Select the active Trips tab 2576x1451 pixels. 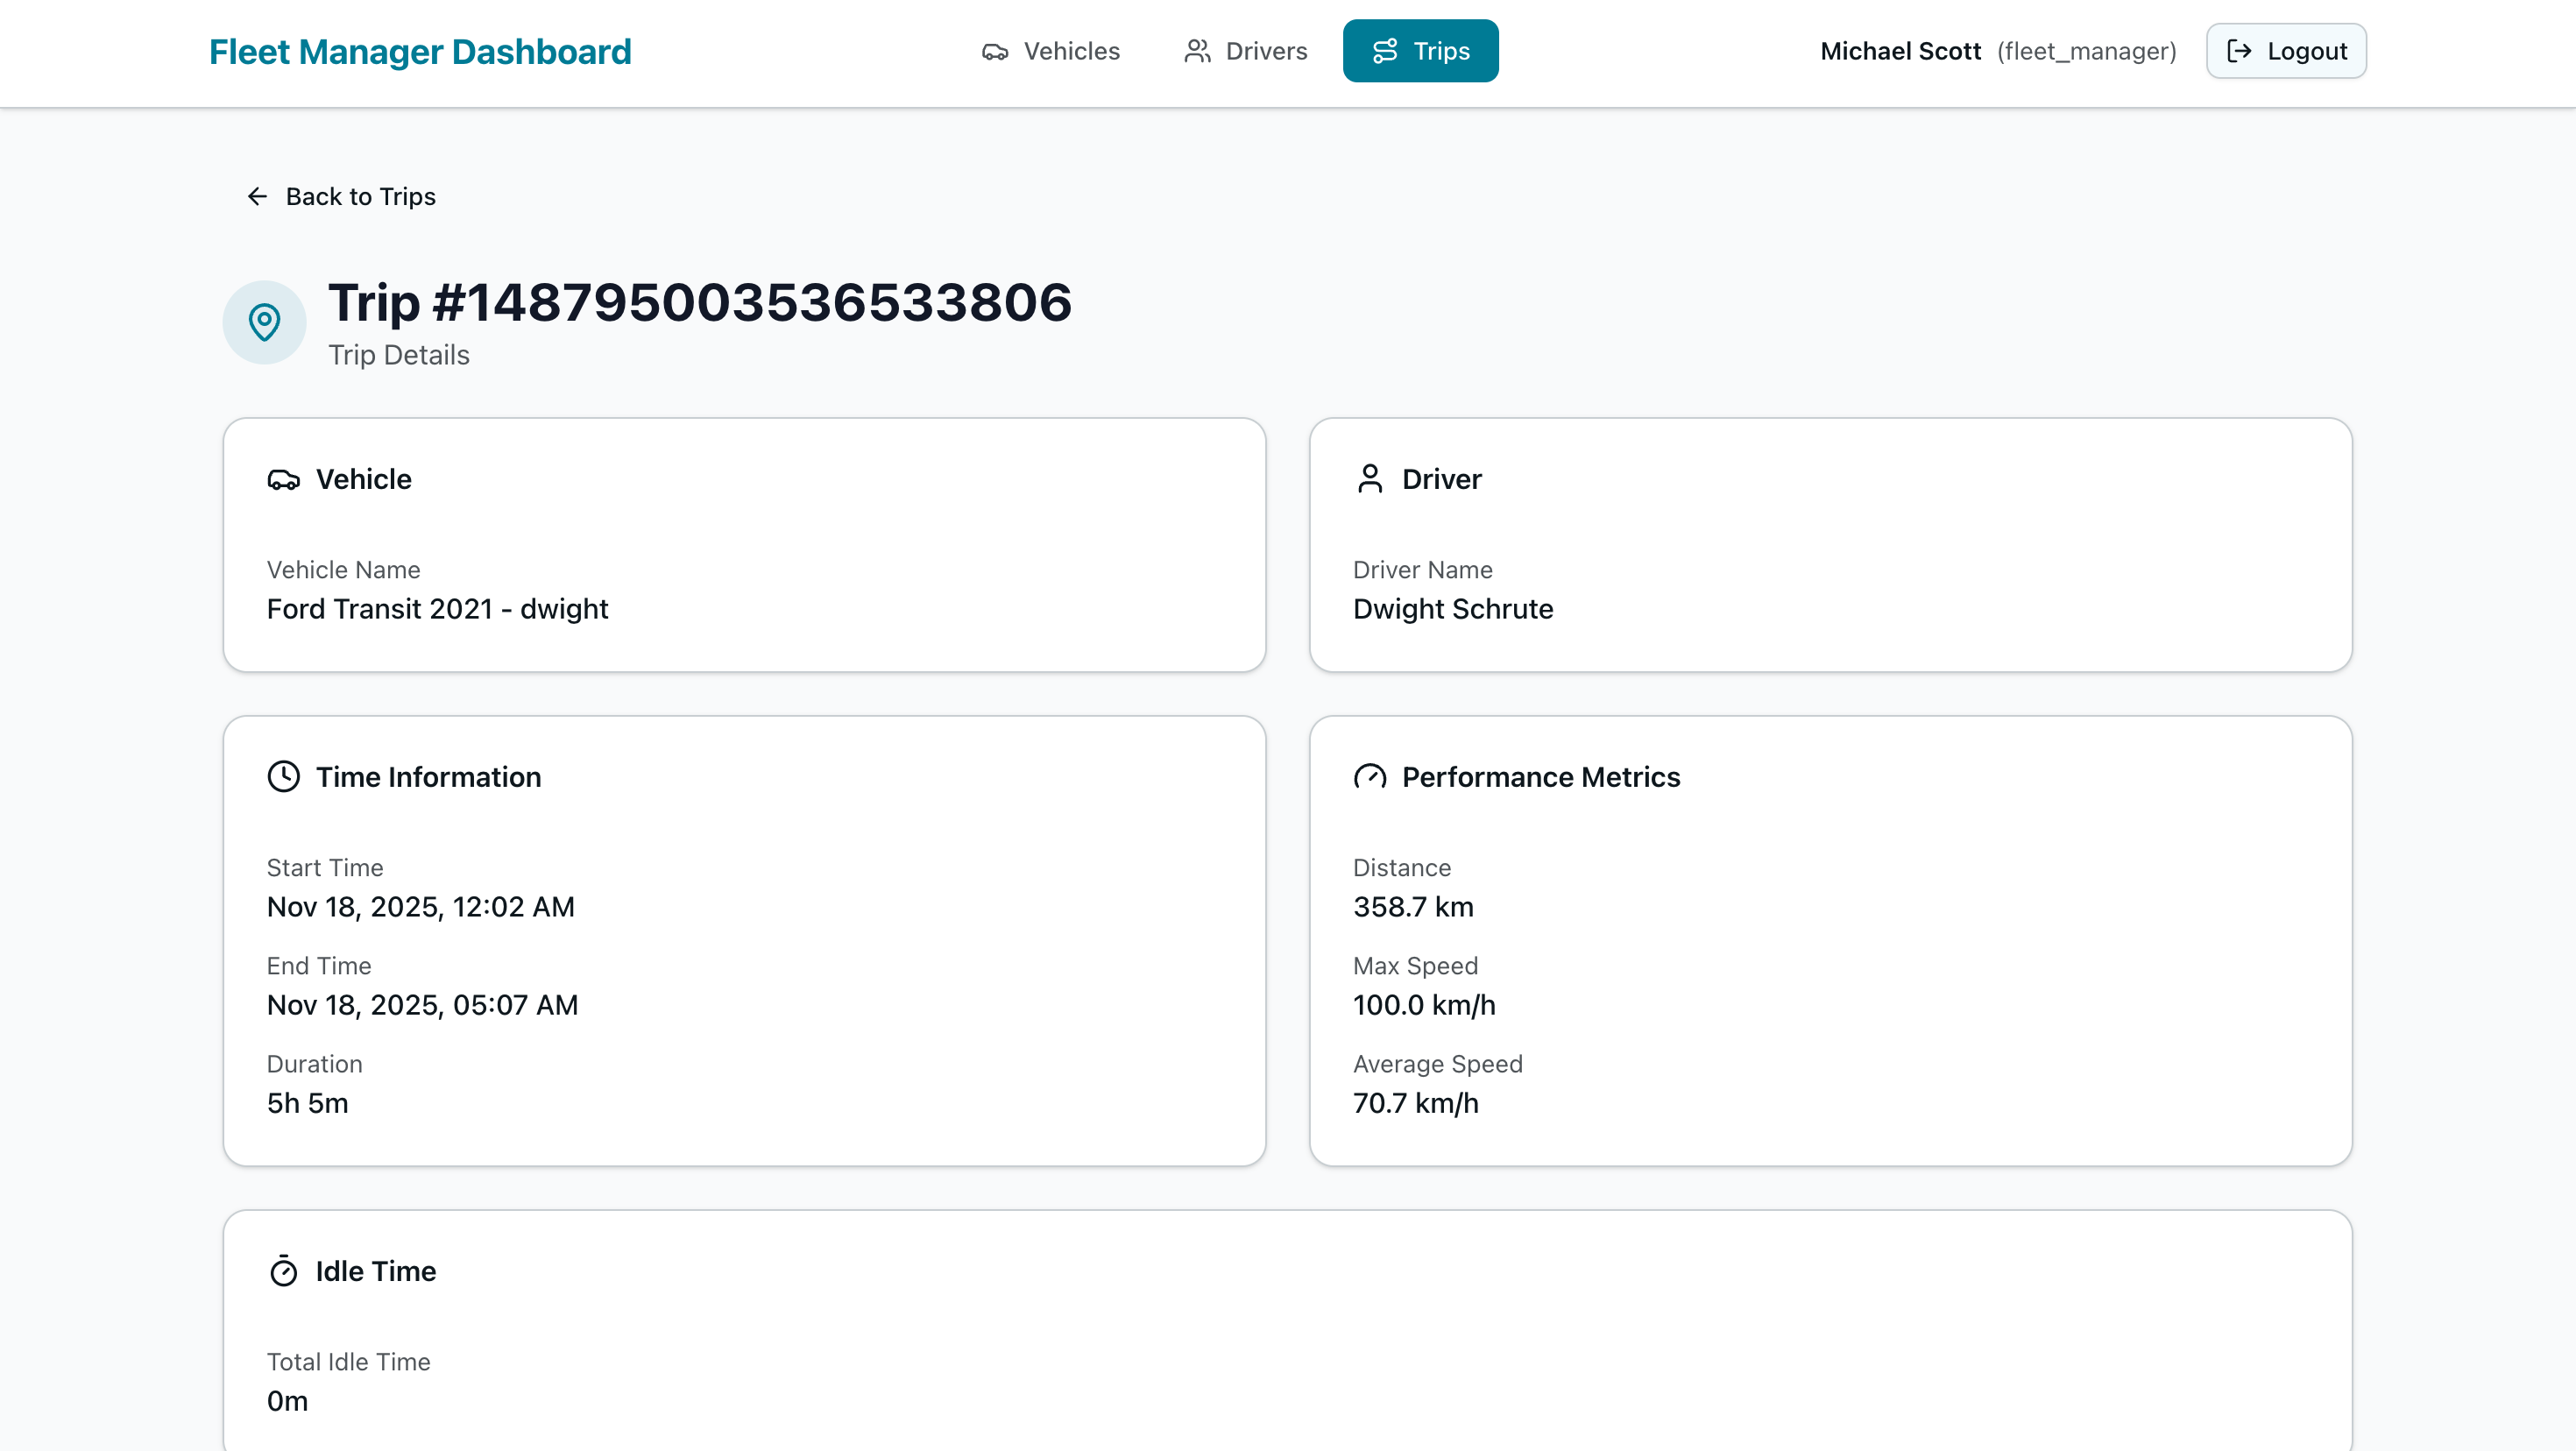(1420, 51)
